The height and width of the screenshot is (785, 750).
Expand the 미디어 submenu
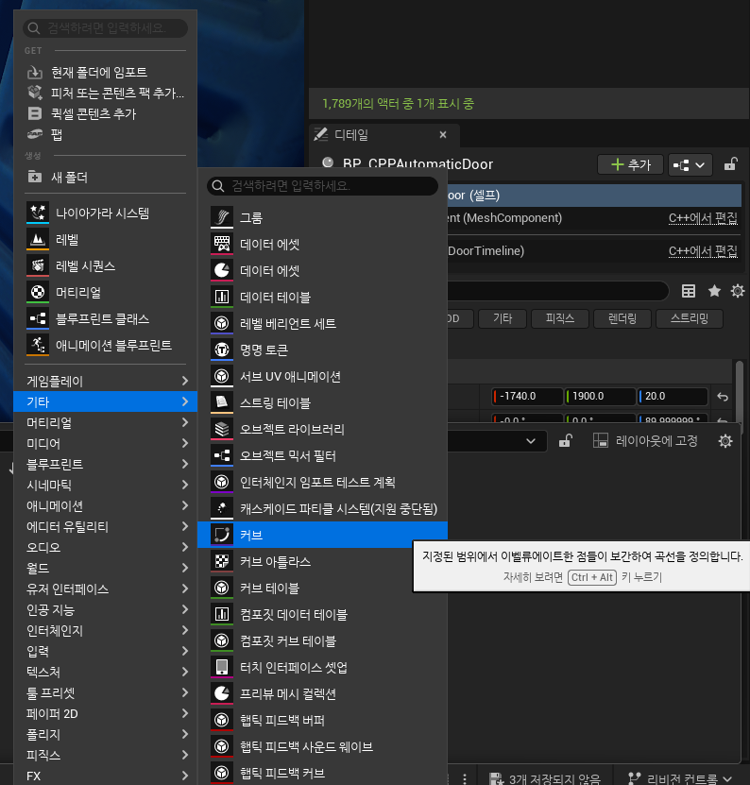[105, 444]
